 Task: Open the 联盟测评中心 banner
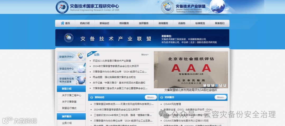click(x=71, y=56)
